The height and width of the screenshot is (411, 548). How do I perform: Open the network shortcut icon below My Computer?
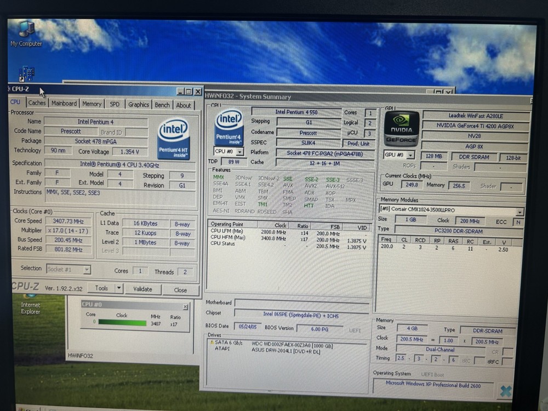pos(26,74)
